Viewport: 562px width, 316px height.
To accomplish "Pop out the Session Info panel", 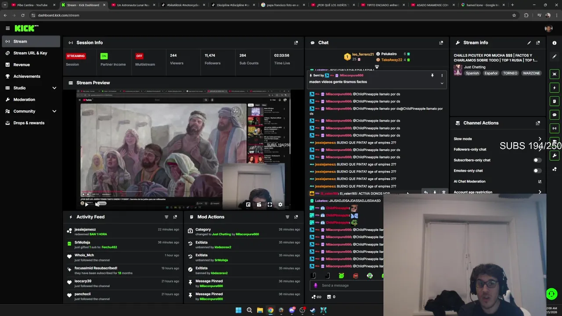I will click(296, 43).
